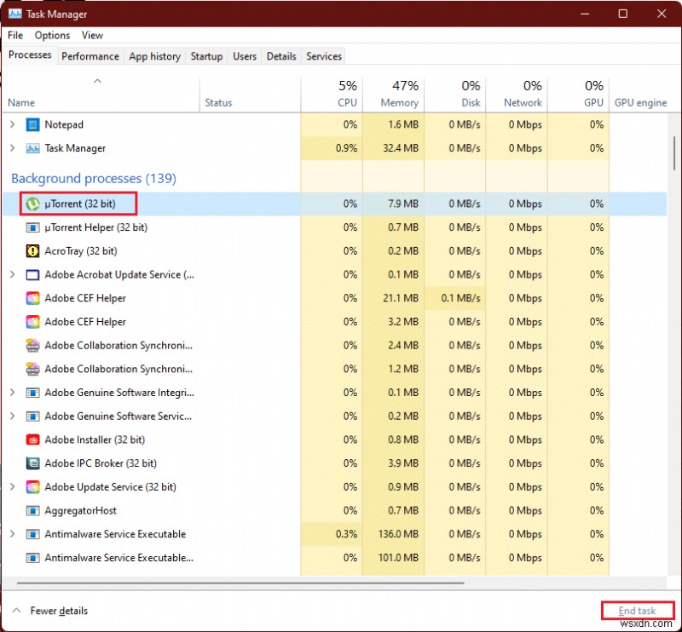Sort by the Name column header
The image size is (682, 632).
pos(101,95)
